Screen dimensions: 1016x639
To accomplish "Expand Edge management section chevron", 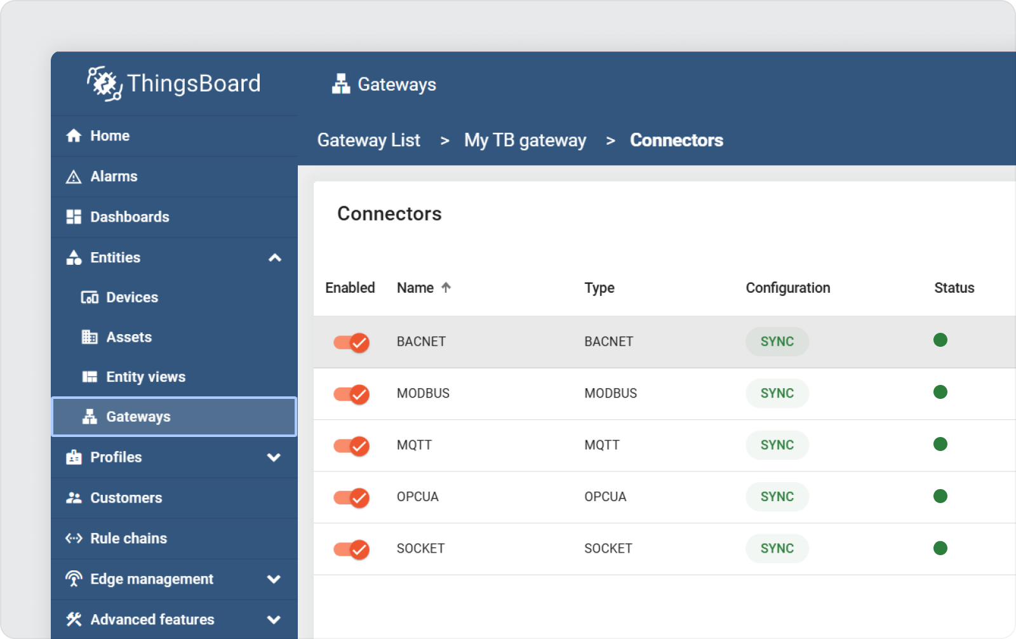I will [274, 579].
